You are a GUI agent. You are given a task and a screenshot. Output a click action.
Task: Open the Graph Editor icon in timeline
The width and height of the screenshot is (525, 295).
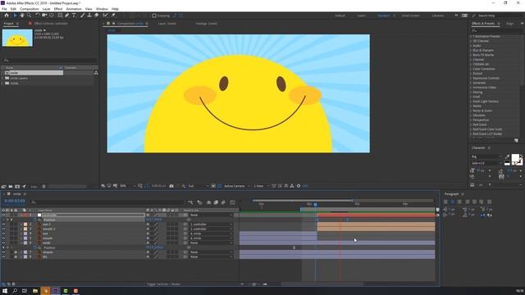click(x=232, y=202)
